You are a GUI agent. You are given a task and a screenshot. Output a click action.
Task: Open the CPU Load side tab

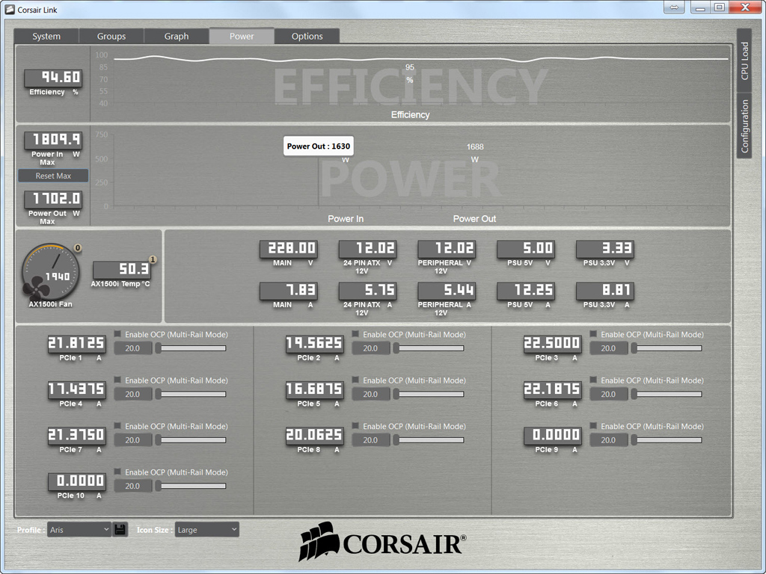point(744,61)
